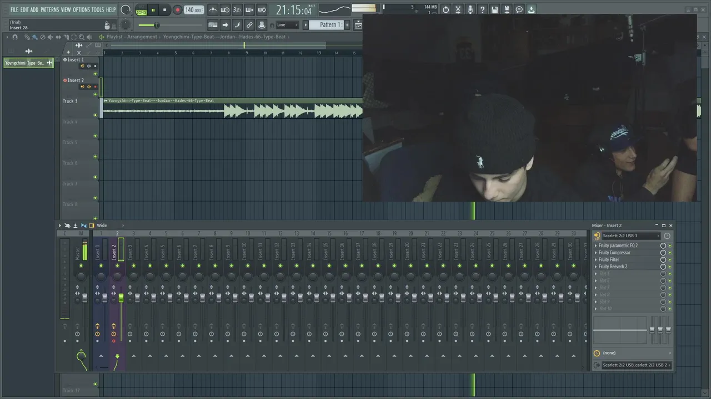Save project with floppy disk icon
This screenshot has height=399, width=711.
tap(494, 9)
